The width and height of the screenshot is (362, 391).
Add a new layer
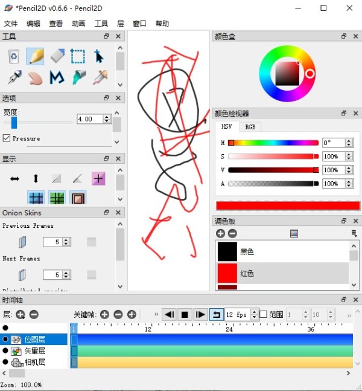point(21,315)
